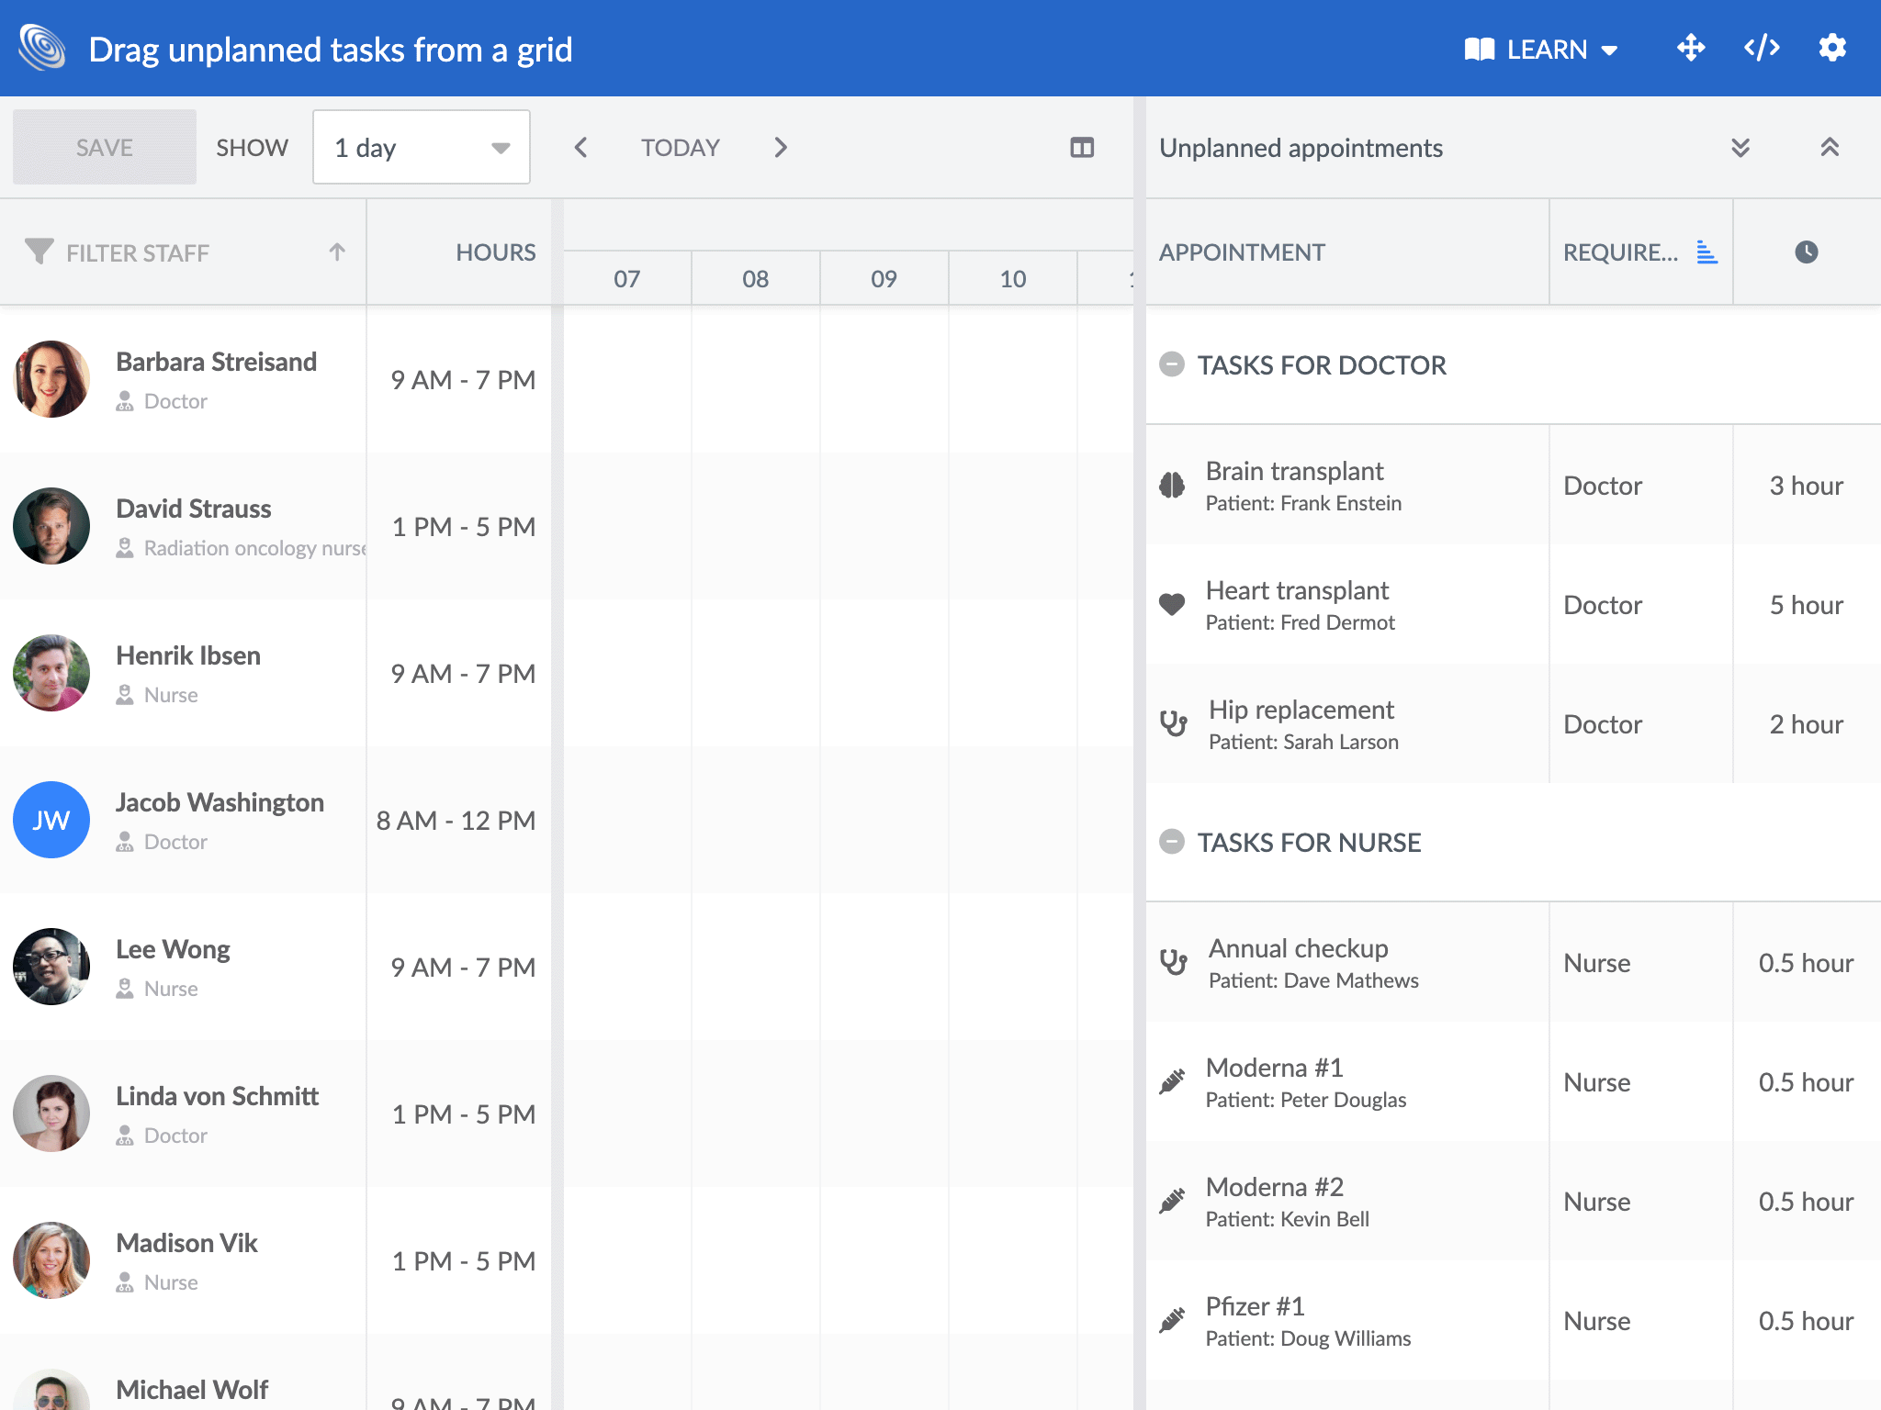Collapse the TASKS FOR DOCTOR group
Screen dimensions: 1881x1410
coord(1171,364)
